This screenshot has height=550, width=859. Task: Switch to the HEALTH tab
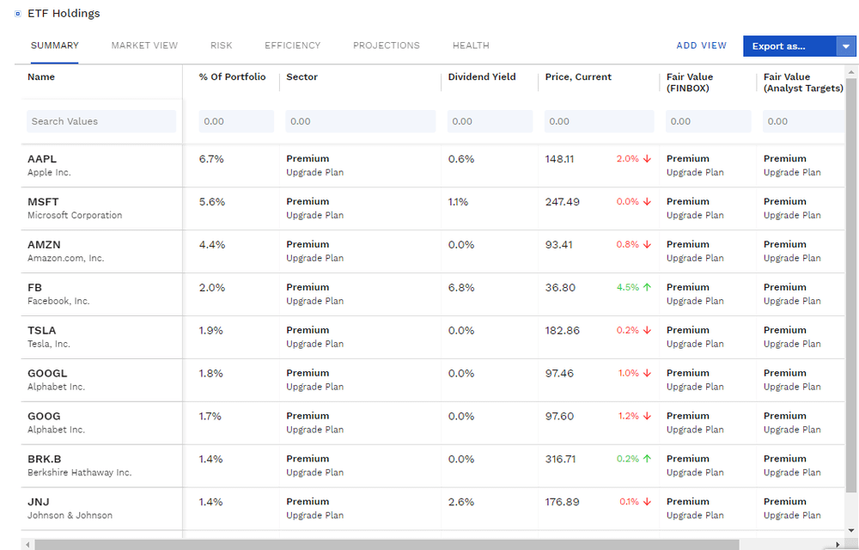click(x=471, y=46)
